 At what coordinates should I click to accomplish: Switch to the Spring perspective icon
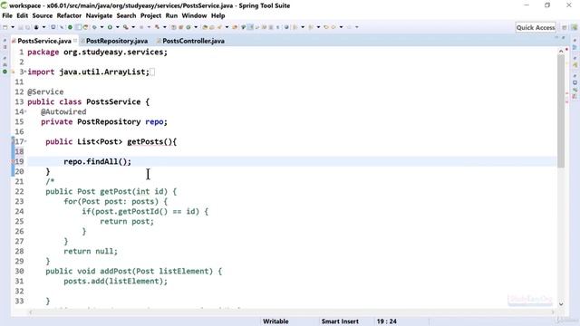pyautogui.click(x=574, y=27)
